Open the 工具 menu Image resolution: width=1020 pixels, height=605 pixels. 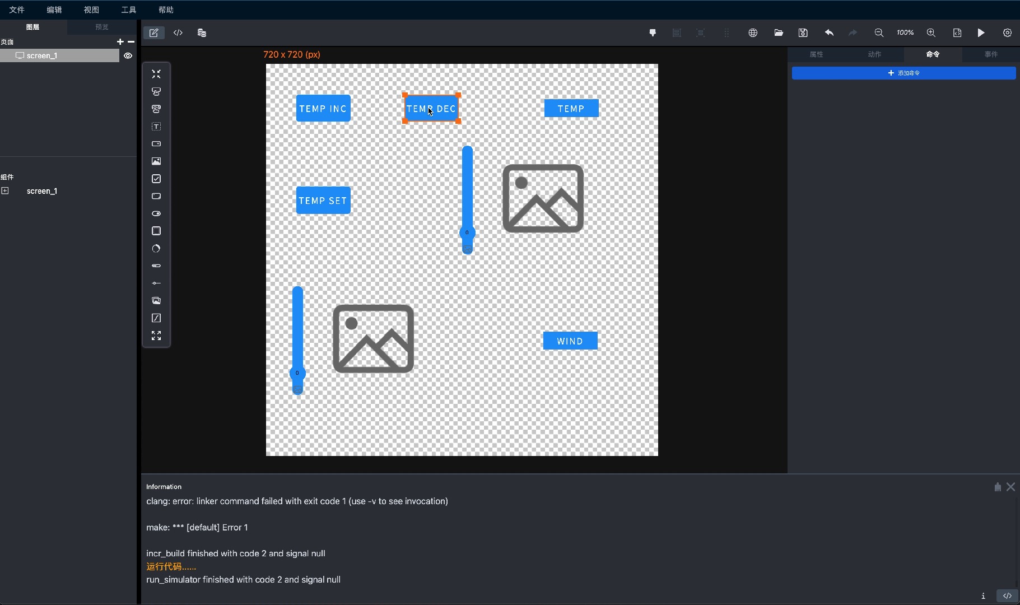pyautogui.click(x=128, y=10)
